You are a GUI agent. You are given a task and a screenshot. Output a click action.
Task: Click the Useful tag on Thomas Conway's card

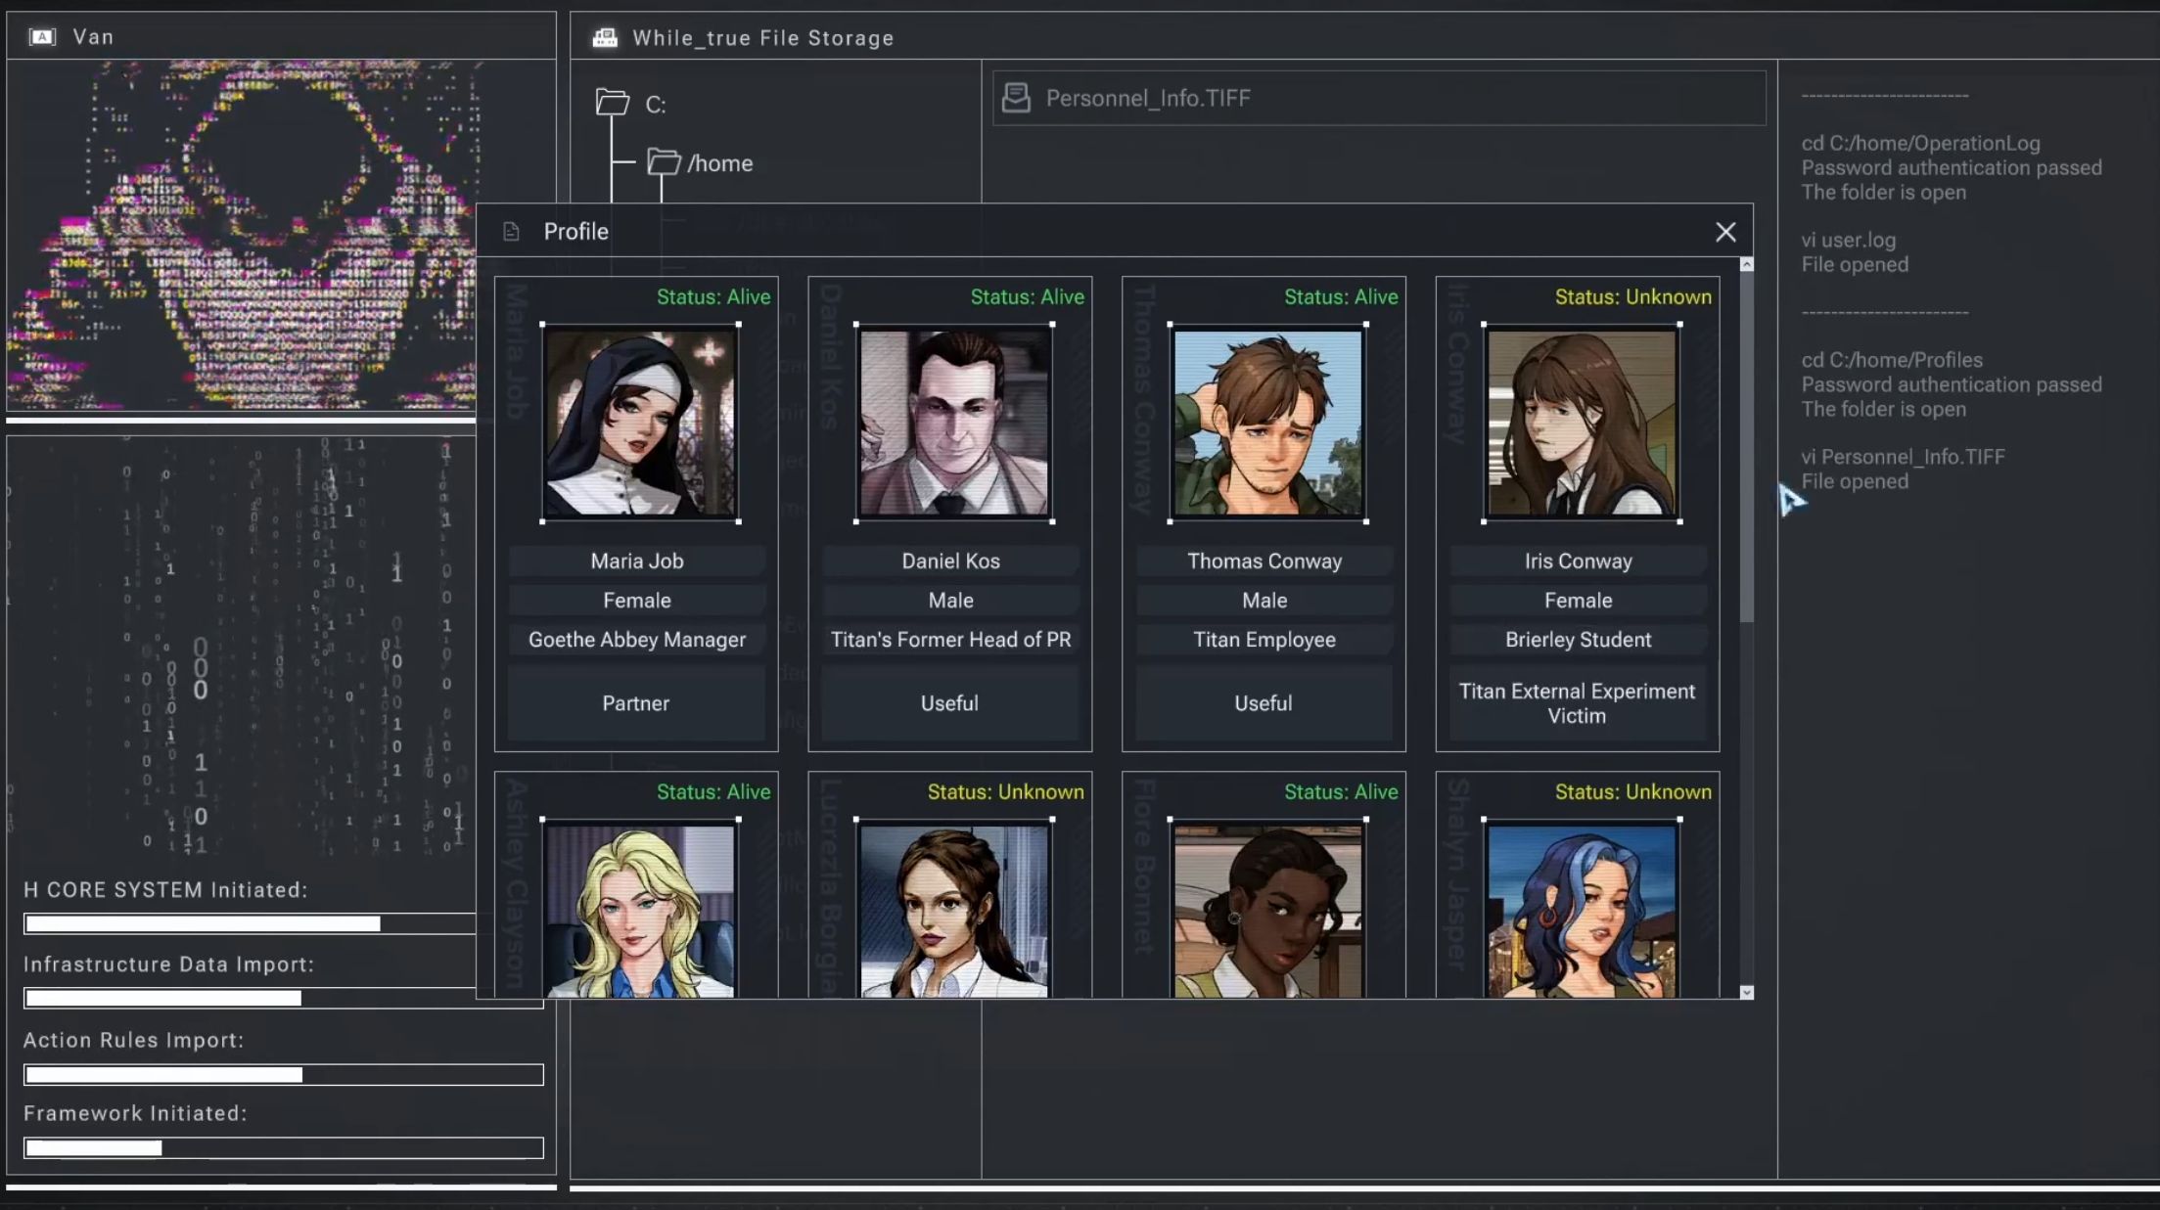point(1264,702)
